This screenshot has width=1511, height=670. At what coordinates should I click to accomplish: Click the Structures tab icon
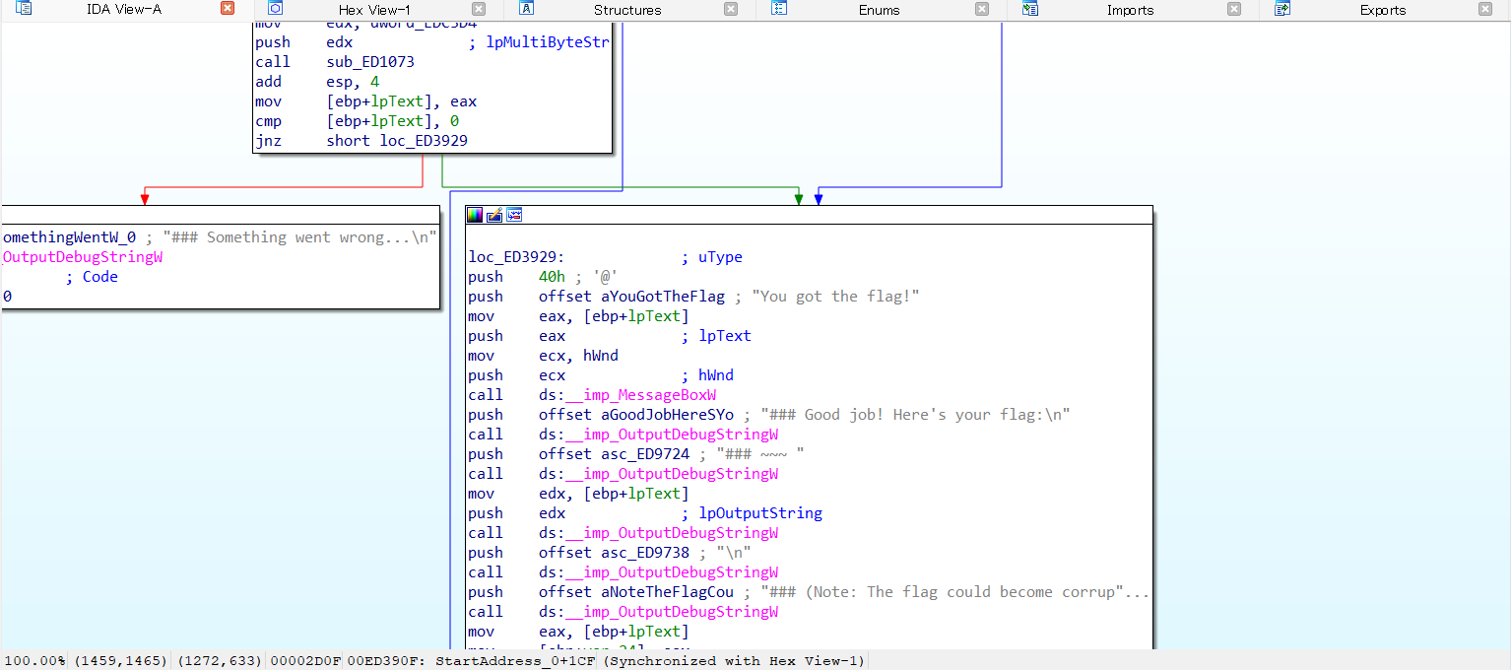527,8
